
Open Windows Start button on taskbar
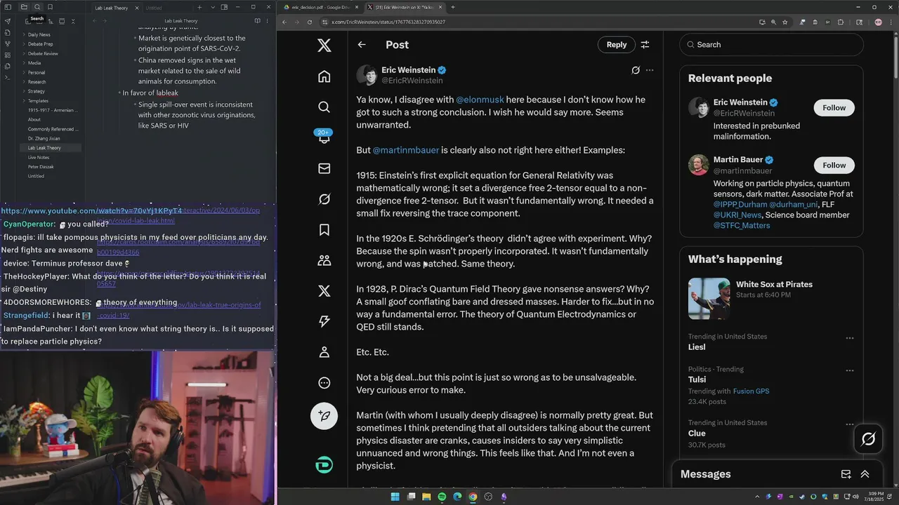(x=395, y=497)
